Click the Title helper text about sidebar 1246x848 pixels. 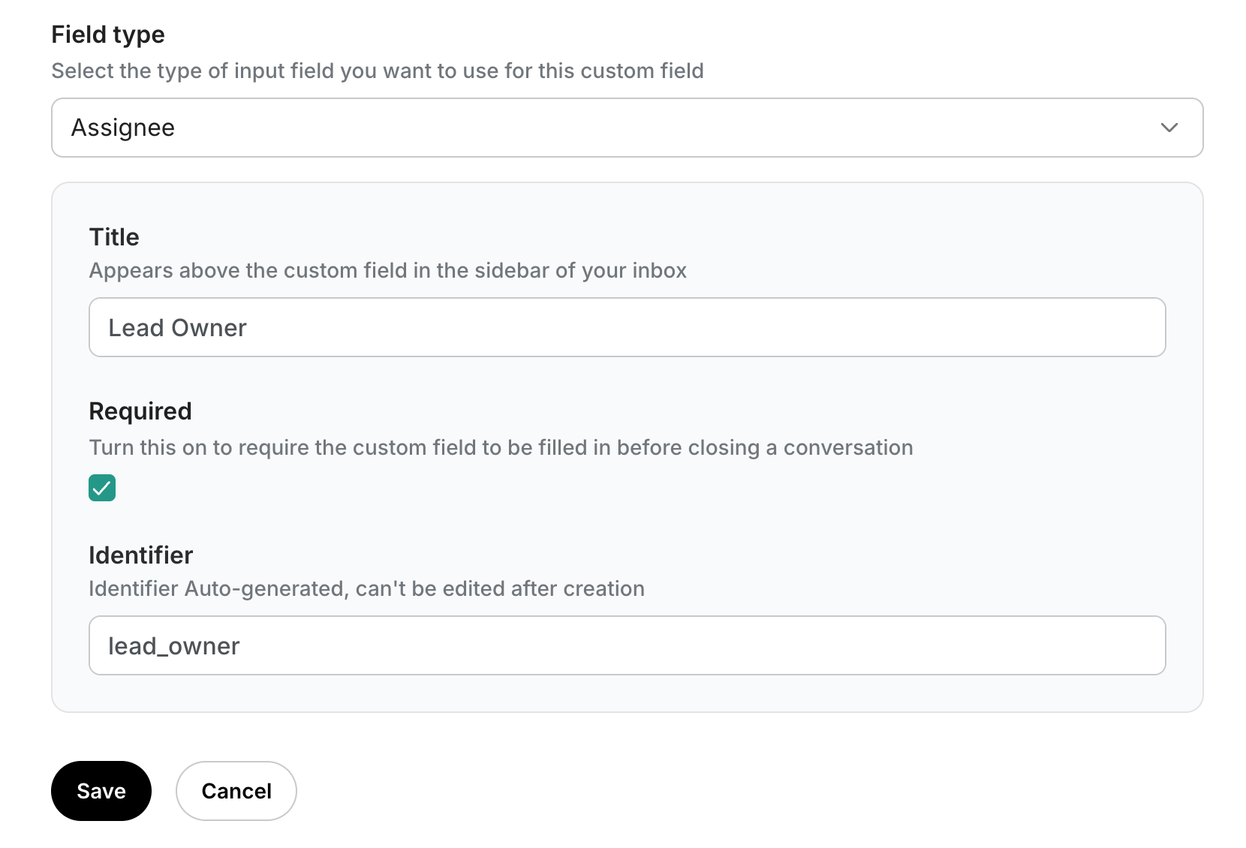tap(388, 270)
